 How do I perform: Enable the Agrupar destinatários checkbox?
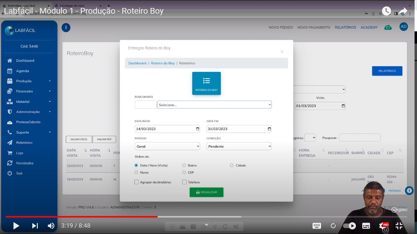(136, 182)
